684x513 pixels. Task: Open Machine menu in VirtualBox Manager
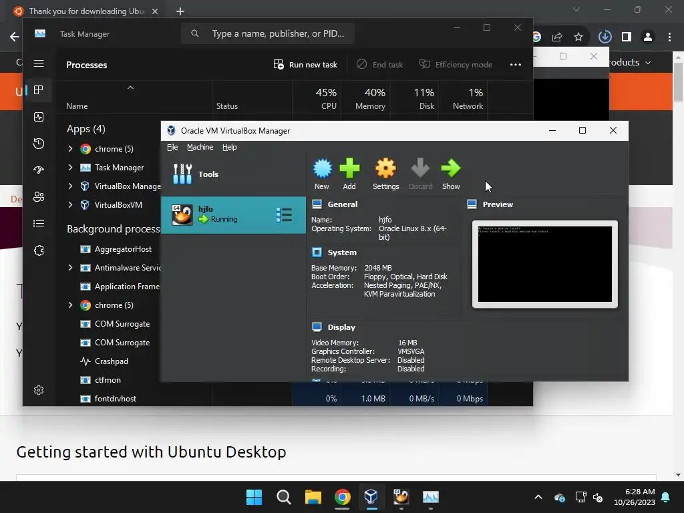click(x=200, y=147)
